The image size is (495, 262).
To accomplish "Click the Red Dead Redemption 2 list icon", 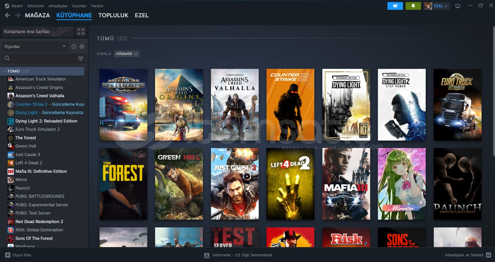I will coord(11,222).
